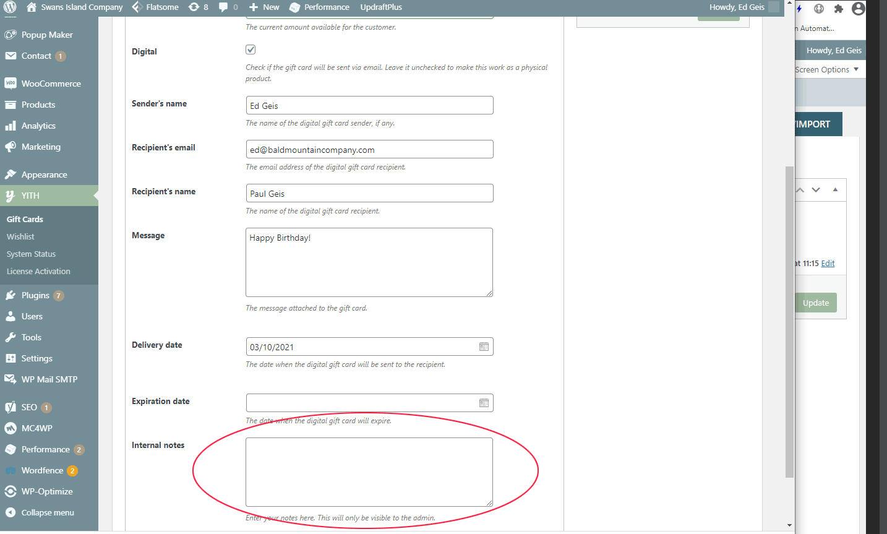887x534 pixels.
Task: Click the vertical page scrollbar
Action: pyautogui.click(x=789, y=322)
